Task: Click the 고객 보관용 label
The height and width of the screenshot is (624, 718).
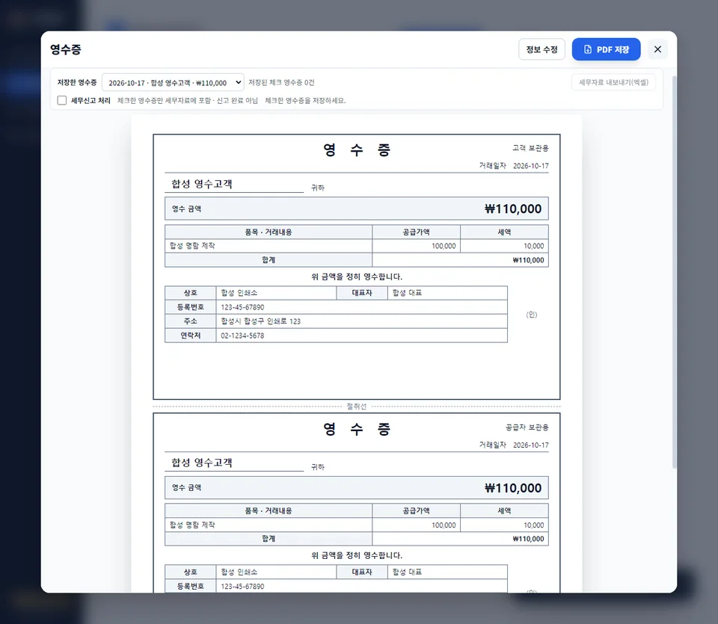Action: 530,148
